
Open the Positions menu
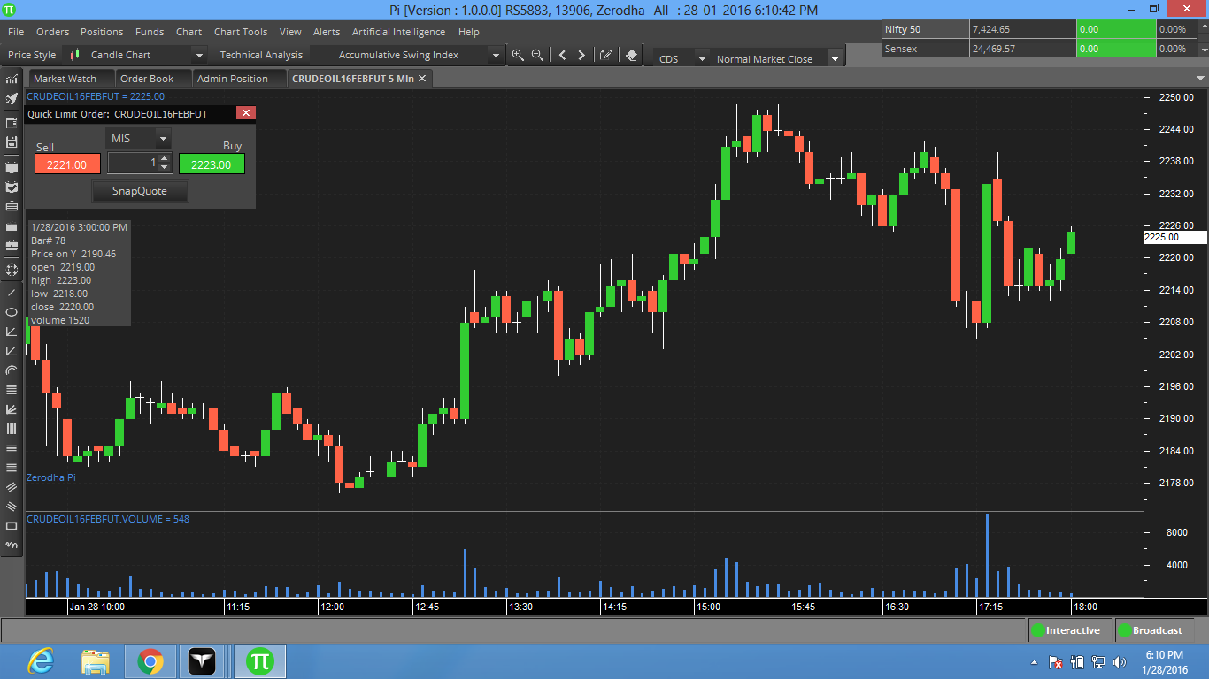[102, 32]
